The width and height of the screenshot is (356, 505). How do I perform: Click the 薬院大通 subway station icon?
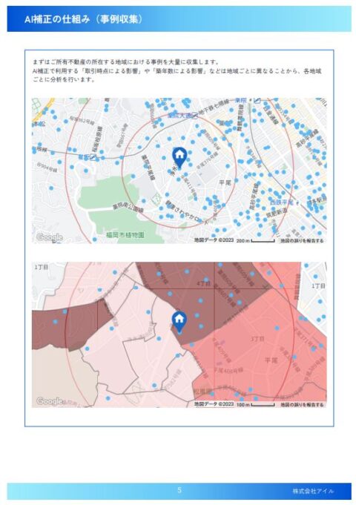click(x=194, y=115)
